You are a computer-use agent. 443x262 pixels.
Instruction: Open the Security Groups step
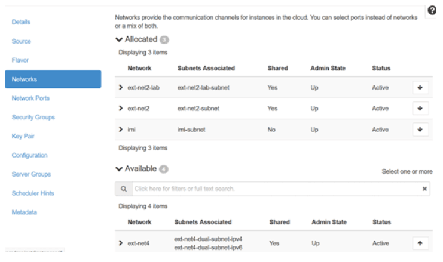33,118
